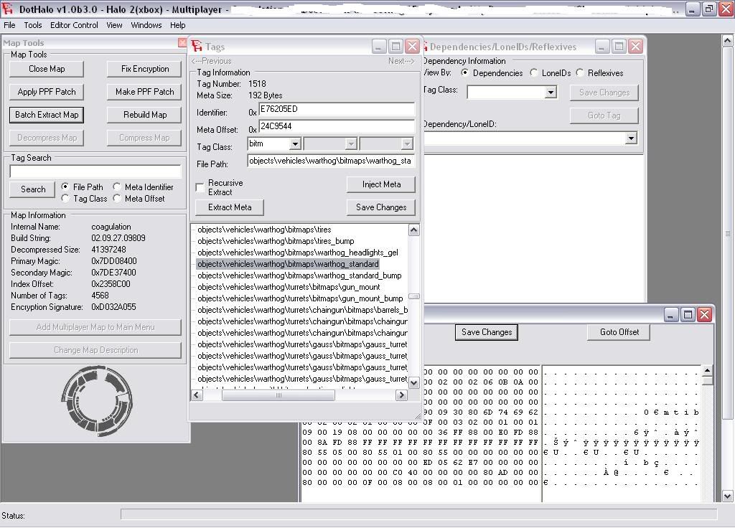
Task: Select turrets\bitmaps\gun_mount_bump tag
Action: click(300, 298)
